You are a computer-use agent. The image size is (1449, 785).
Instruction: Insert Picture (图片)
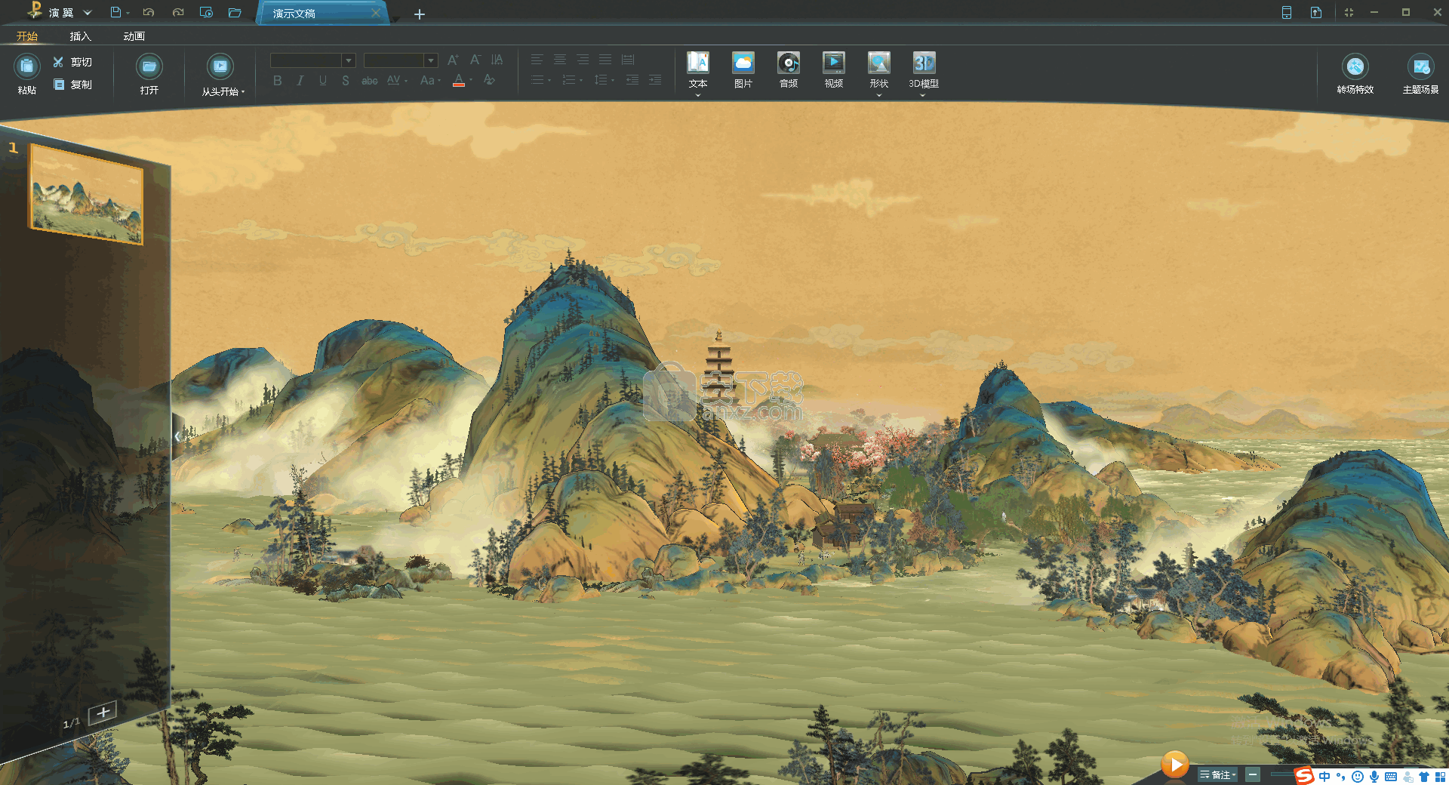point(743,71)
